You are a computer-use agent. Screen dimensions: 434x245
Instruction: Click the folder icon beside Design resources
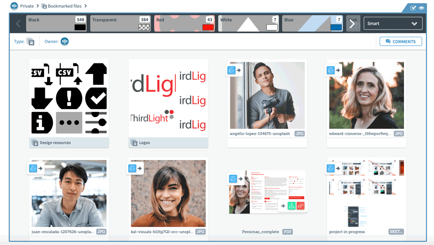(35, 143)
